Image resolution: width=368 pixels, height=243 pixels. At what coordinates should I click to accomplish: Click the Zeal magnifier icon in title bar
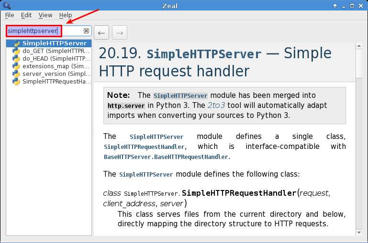tap(6, 5)
